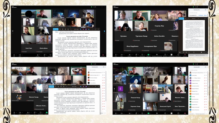Click Выключить звук для всех, top-right panel
This screenshot has height=123, width=219.
point(200,55)
